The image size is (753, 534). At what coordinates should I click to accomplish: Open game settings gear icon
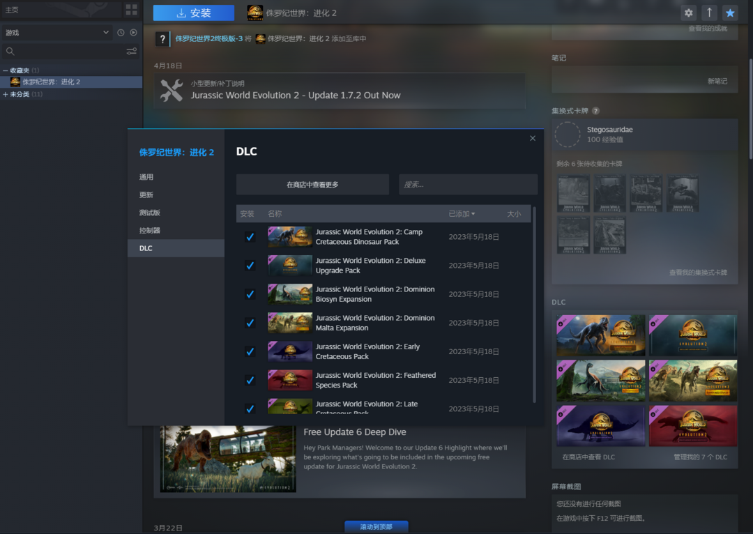689,13
